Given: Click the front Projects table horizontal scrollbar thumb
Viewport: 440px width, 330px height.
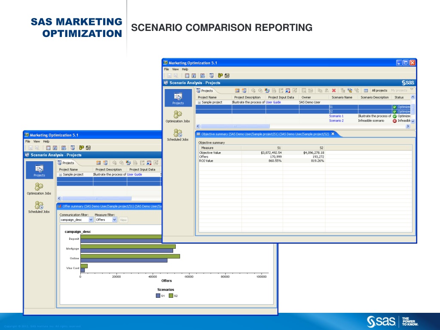Looking at the screenshot, I should pos(235,126).
